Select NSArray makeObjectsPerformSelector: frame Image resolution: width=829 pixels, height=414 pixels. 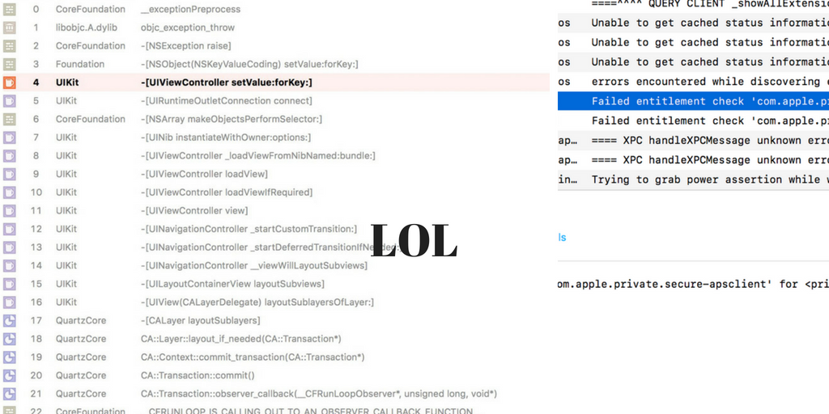(x=231, y=119)
